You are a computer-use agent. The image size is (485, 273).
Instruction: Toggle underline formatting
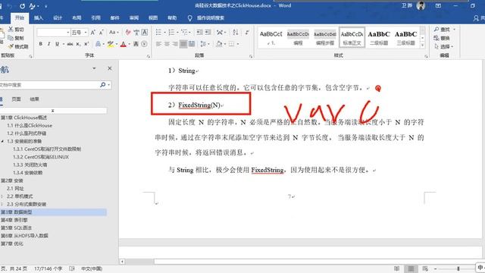(58, 44)
